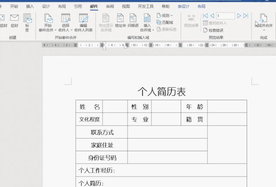Open the 审阅 tab
Screen dimensions: 276x187
pyautogui.click(x=110, y=6)
